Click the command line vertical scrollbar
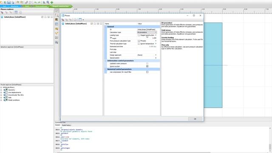The height and width of the screenshot is (153, 272). pos(270,139)
